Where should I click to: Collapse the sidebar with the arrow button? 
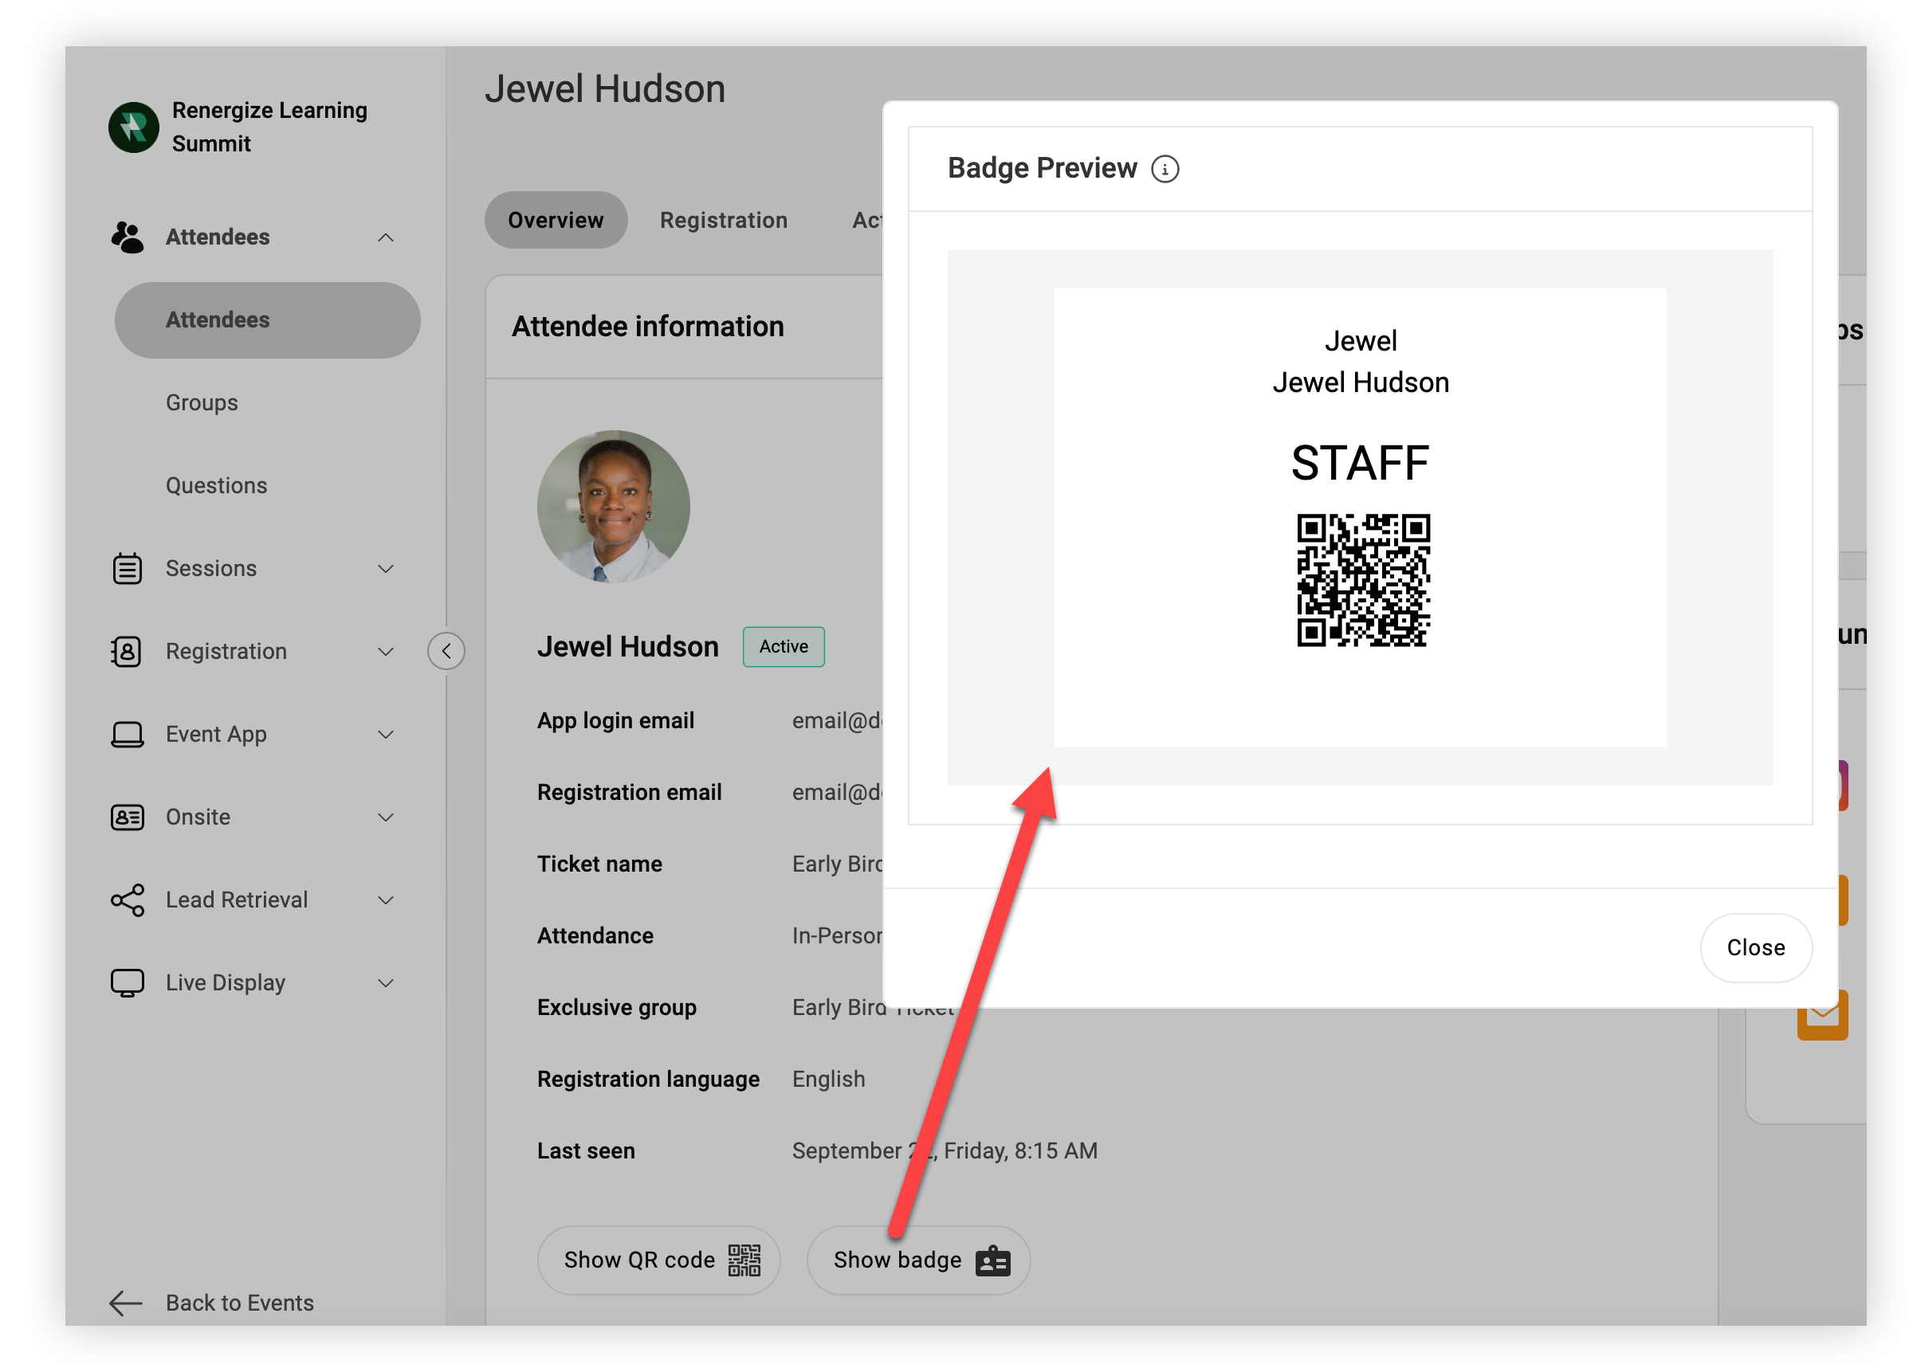click(x=446, y=651)
